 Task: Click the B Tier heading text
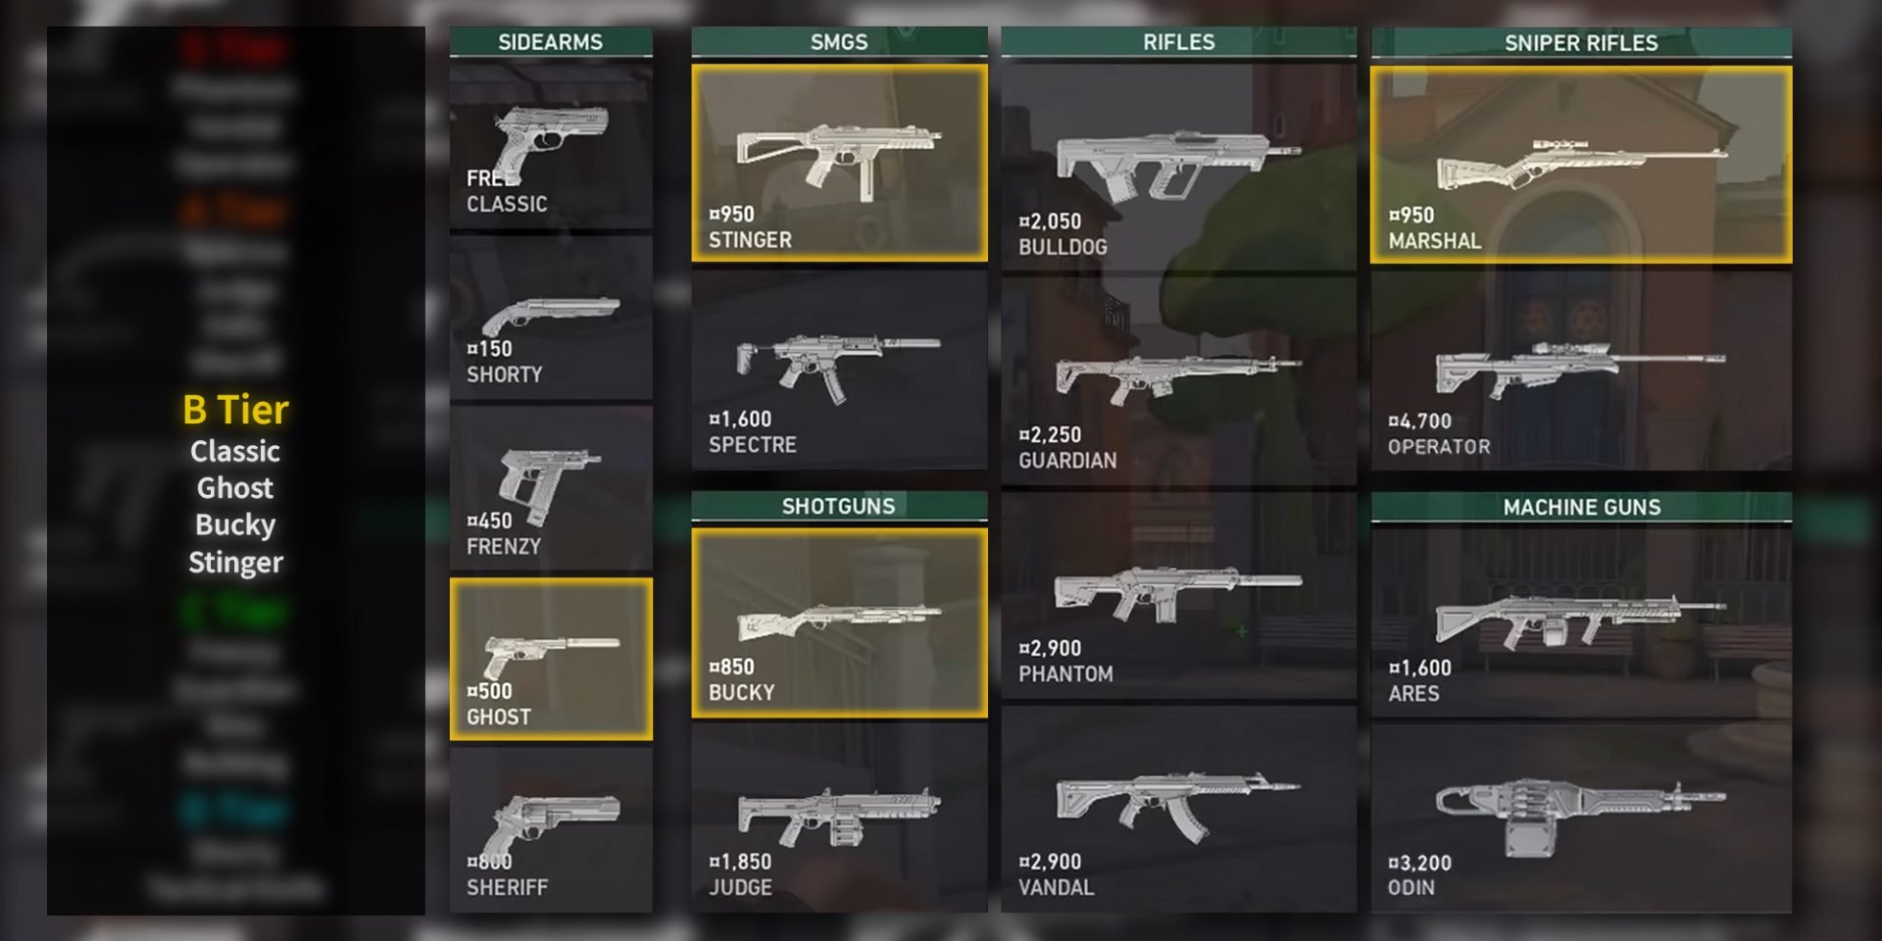click(235, 410)
